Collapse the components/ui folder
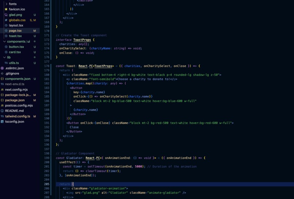Screen dimensions: 294x199 (x=4, y=41)
